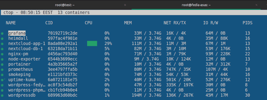
Task: Click container ID 597fac4f901e
Action: (63, 38)
